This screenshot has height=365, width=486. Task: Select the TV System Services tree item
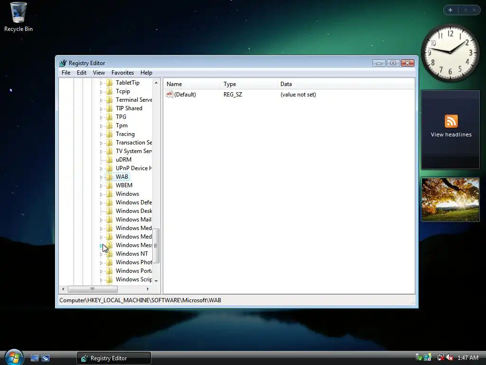(133, 151)
